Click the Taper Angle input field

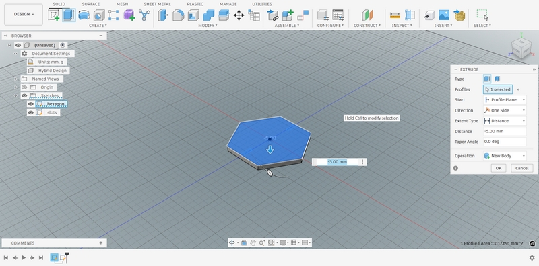coord(505,142)
